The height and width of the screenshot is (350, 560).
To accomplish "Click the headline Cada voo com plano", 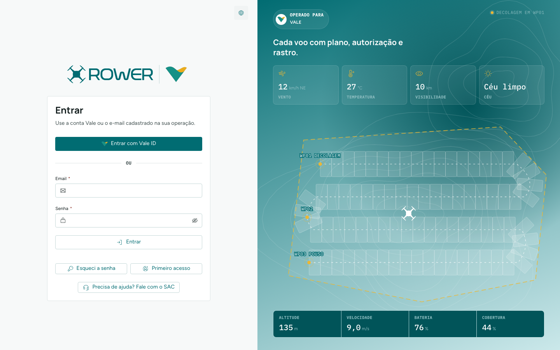I will click(x=338, y=47).
